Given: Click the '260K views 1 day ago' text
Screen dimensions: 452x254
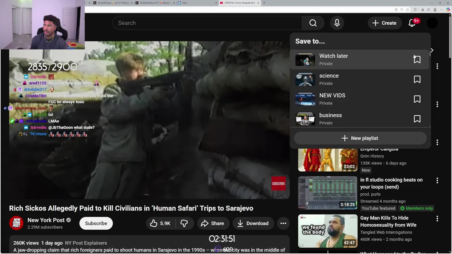Looking at the screenshot, I should point(38,243).
